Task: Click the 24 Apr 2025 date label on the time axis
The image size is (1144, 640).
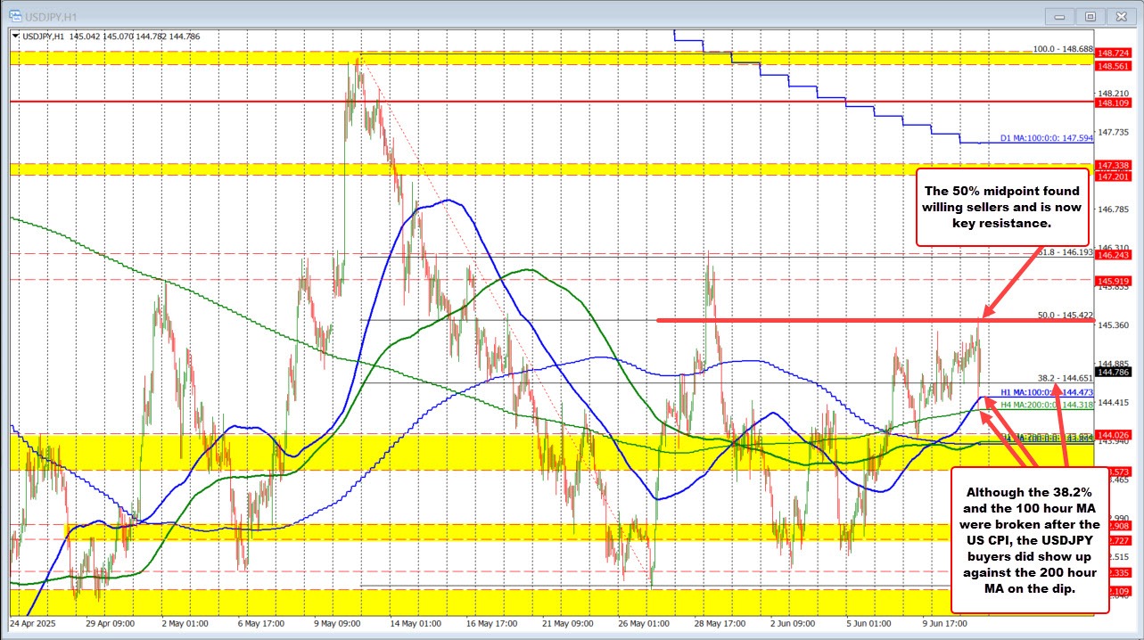Action: point(36,625)
